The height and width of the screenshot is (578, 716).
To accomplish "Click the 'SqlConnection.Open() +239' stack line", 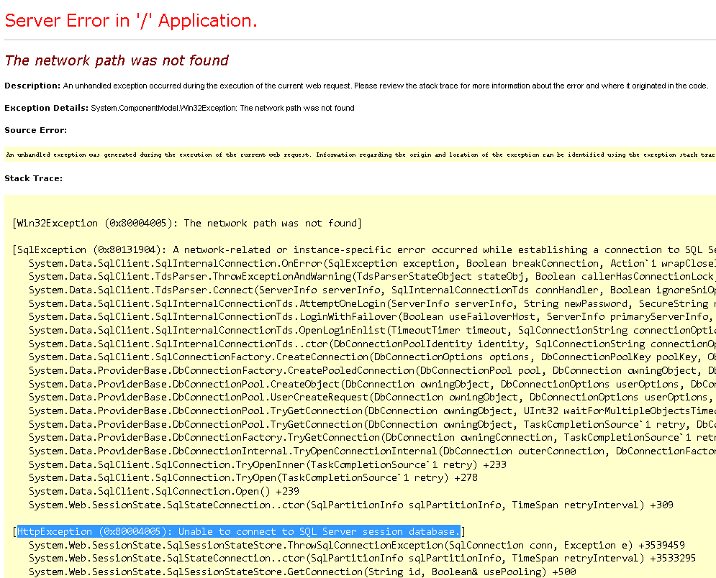I will click(164, 492).
